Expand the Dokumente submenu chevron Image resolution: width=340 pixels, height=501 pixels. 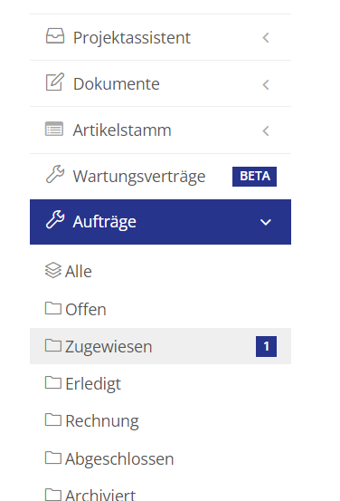point(266,84)
